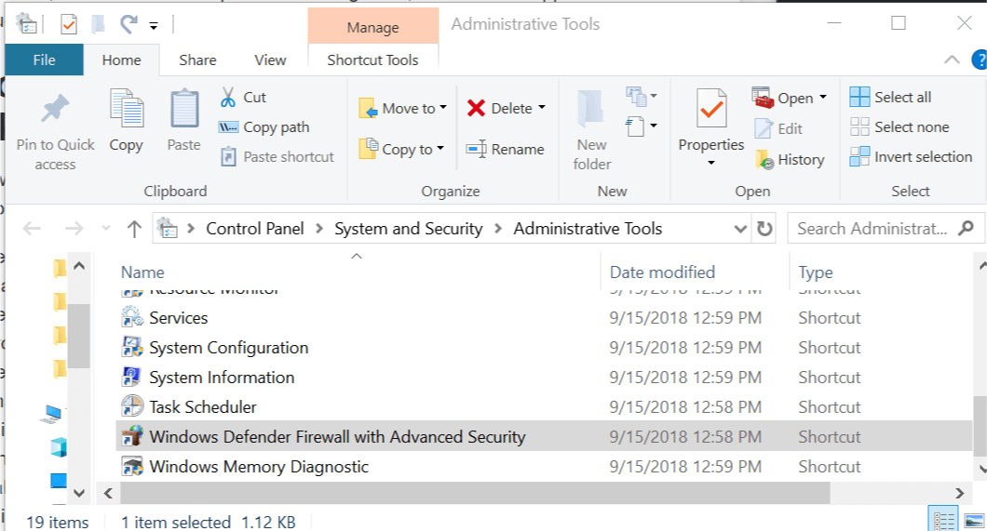Viewport: 987px width, 531px height.
Task: Click the Paste shortcut icon
Action: (228, 156)
